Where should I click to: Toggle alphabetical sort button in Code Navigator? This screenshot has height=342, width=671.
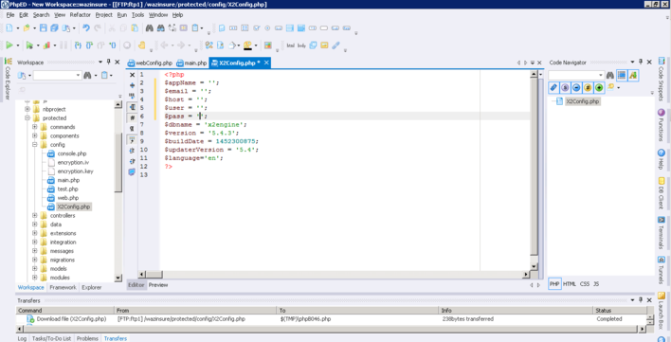[633, 75]
